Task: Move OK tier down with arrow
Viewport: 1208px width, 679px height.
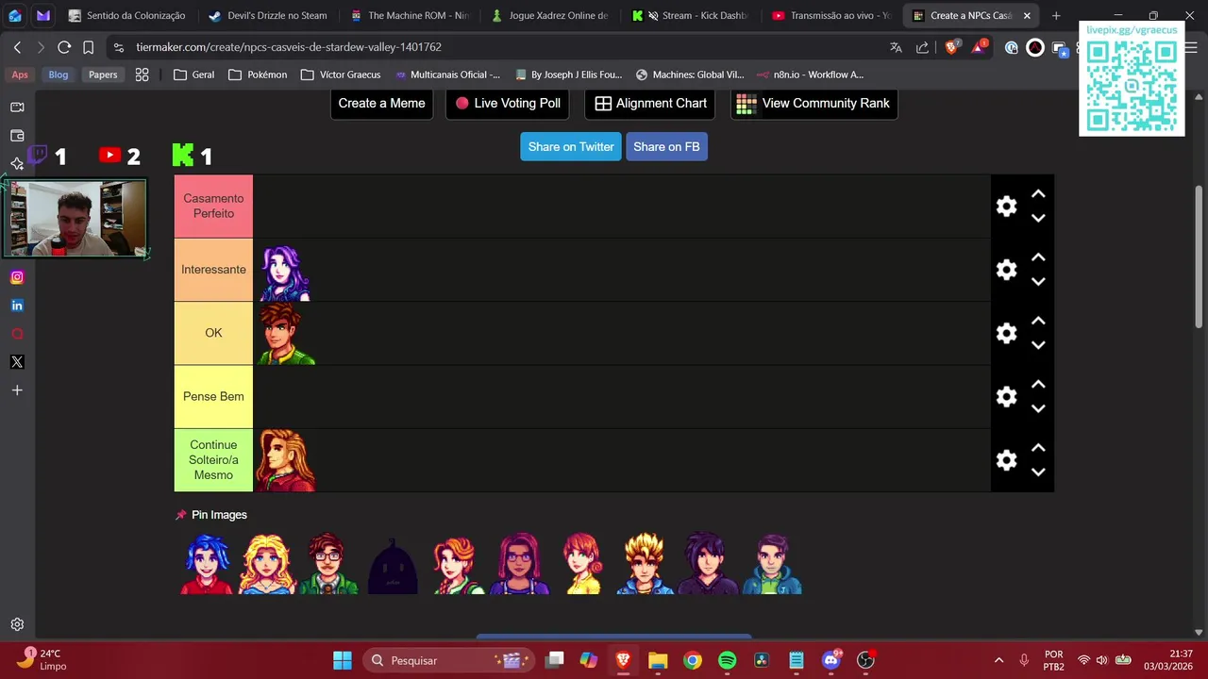Action: click(1038, 345)
